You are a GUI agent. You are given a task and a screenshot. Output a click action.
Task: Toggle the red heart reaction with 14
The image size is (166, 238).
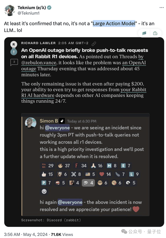click(105, 174)
